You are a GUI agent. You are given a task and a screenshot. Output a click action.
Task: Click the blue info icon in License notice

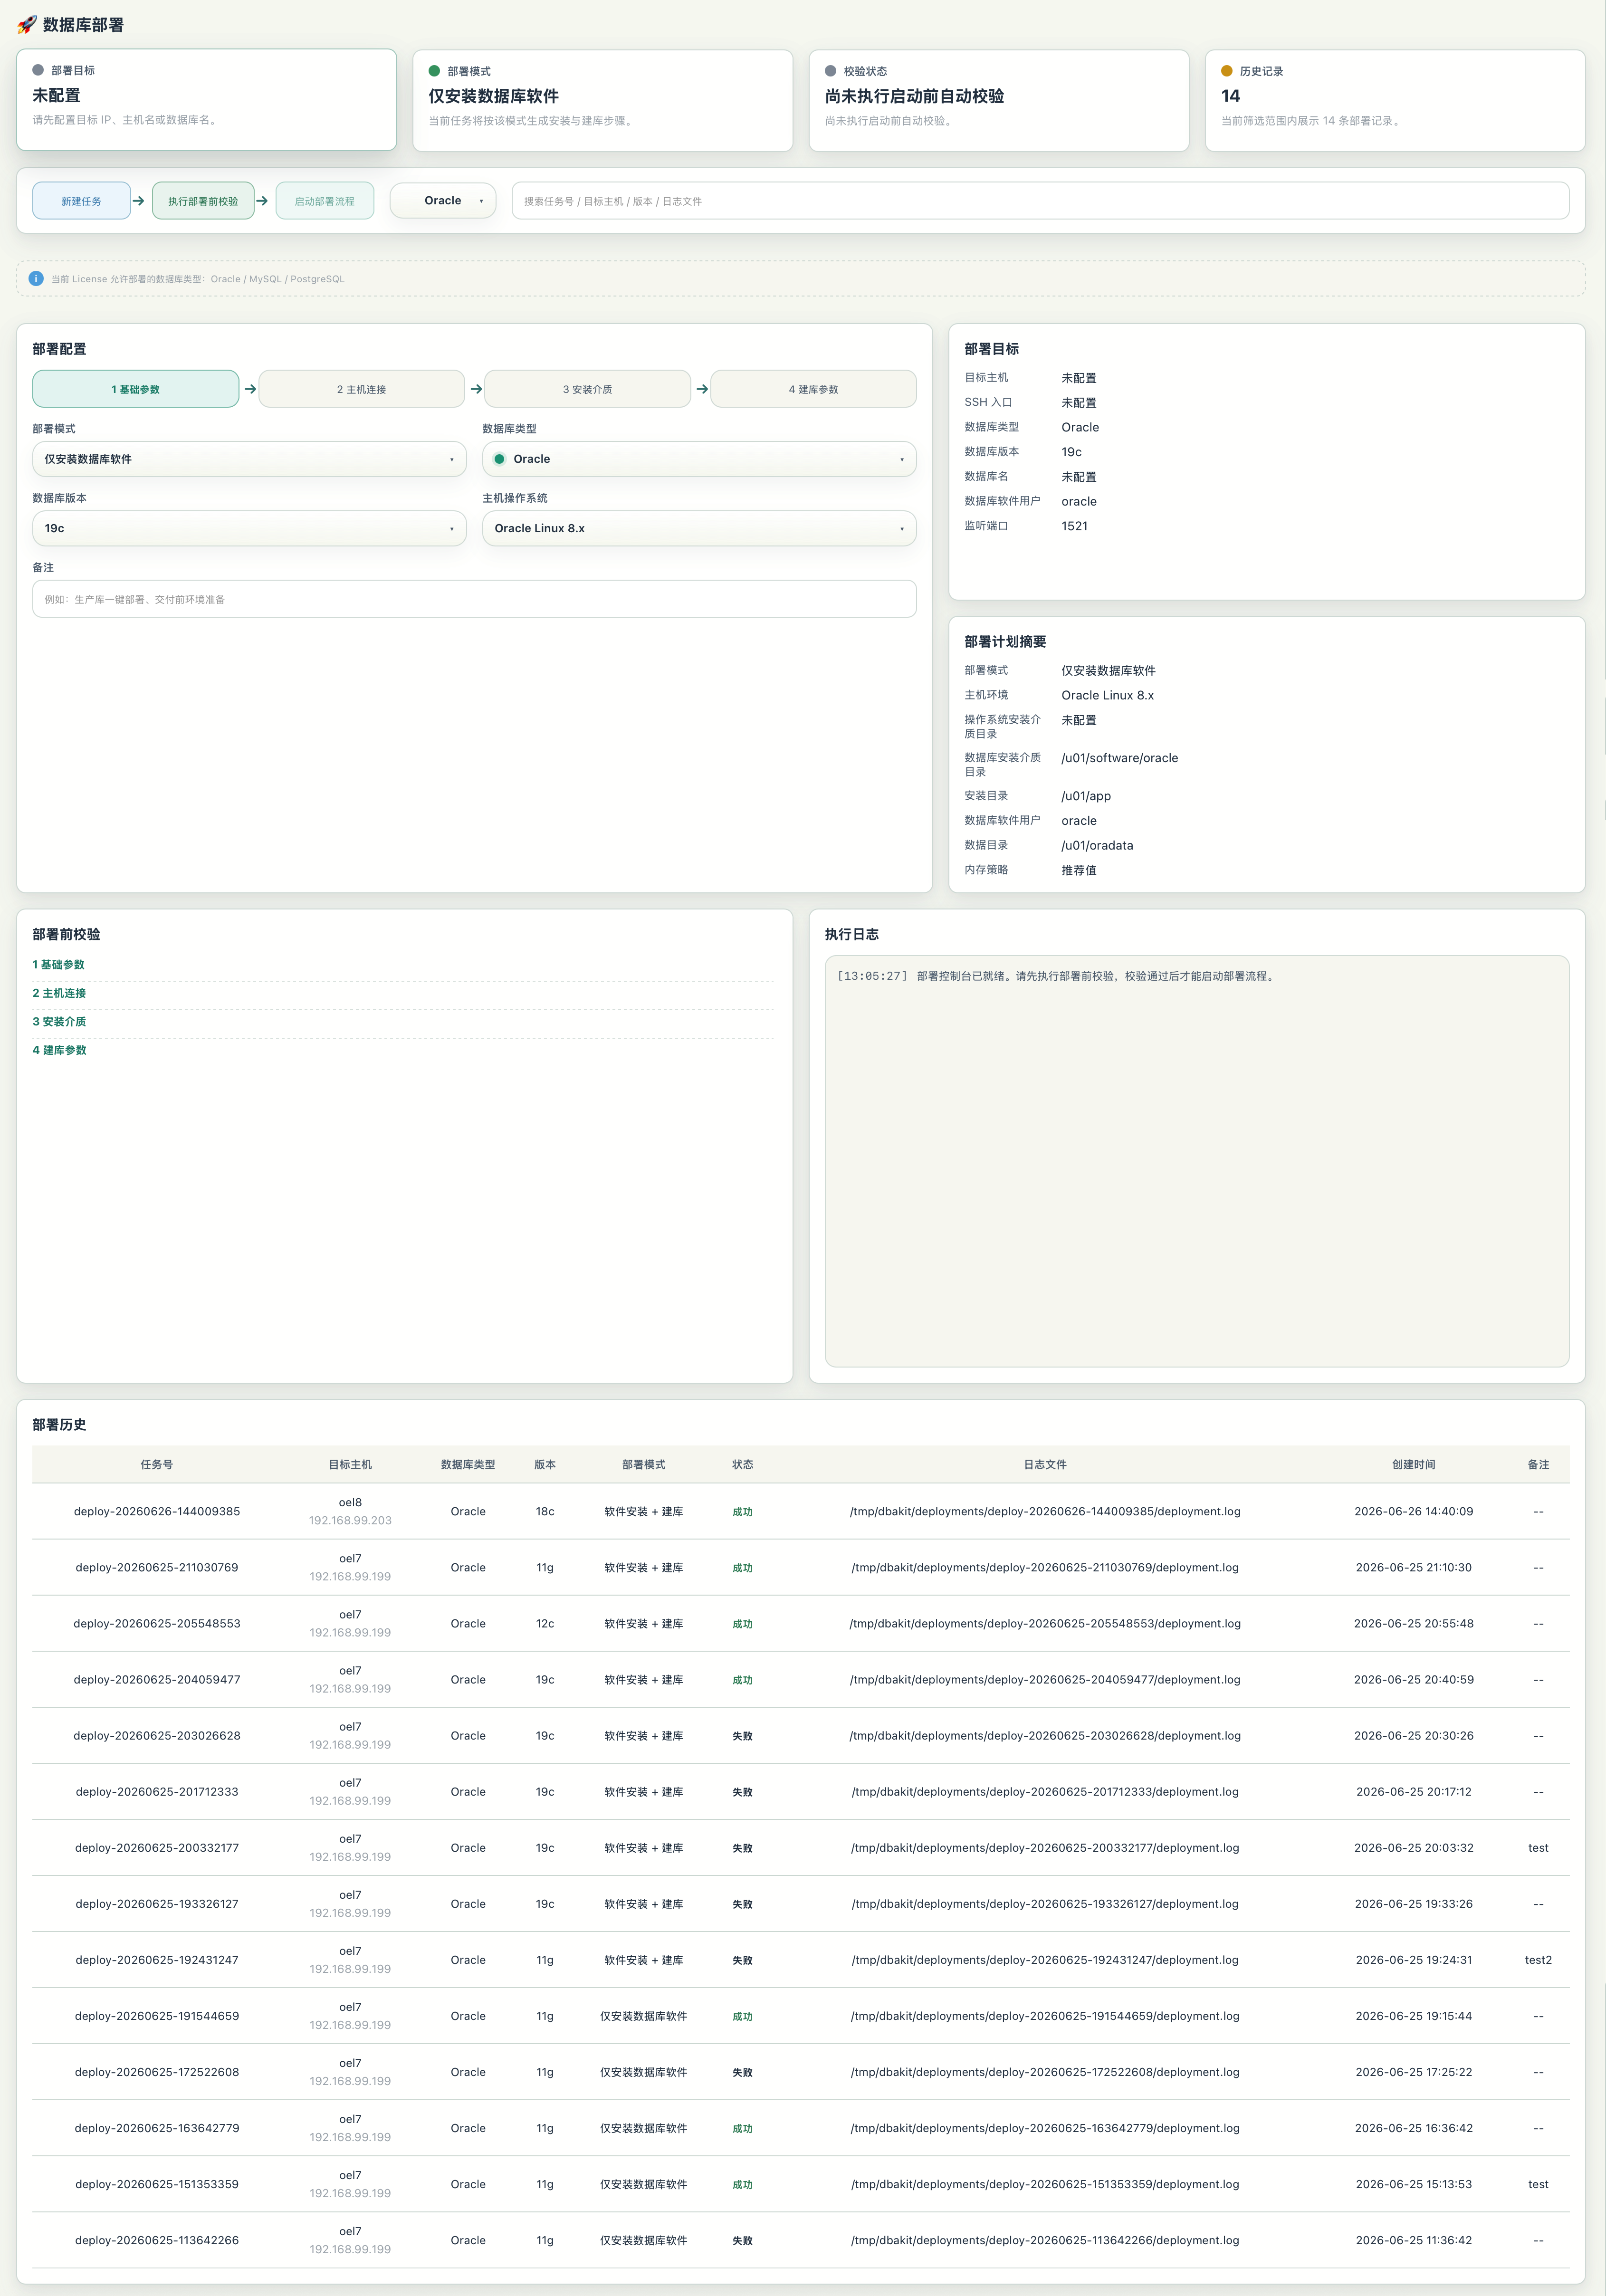tap(36, 279)
